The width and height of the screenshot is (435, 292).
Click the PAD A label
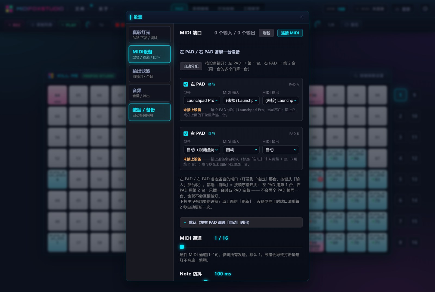pyautogui.click(x=294, y=84)
